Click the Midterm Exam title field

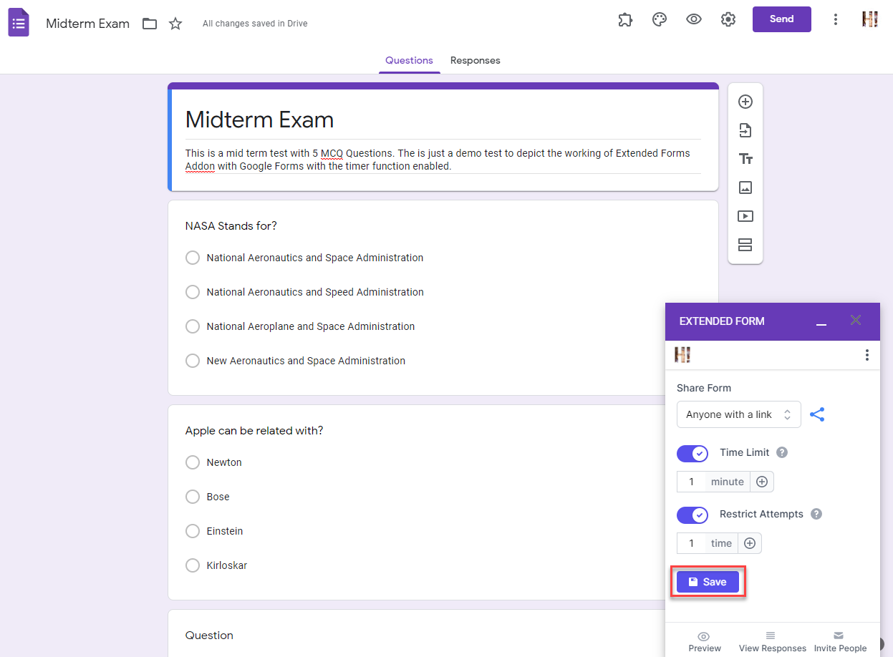coord(259,120)
